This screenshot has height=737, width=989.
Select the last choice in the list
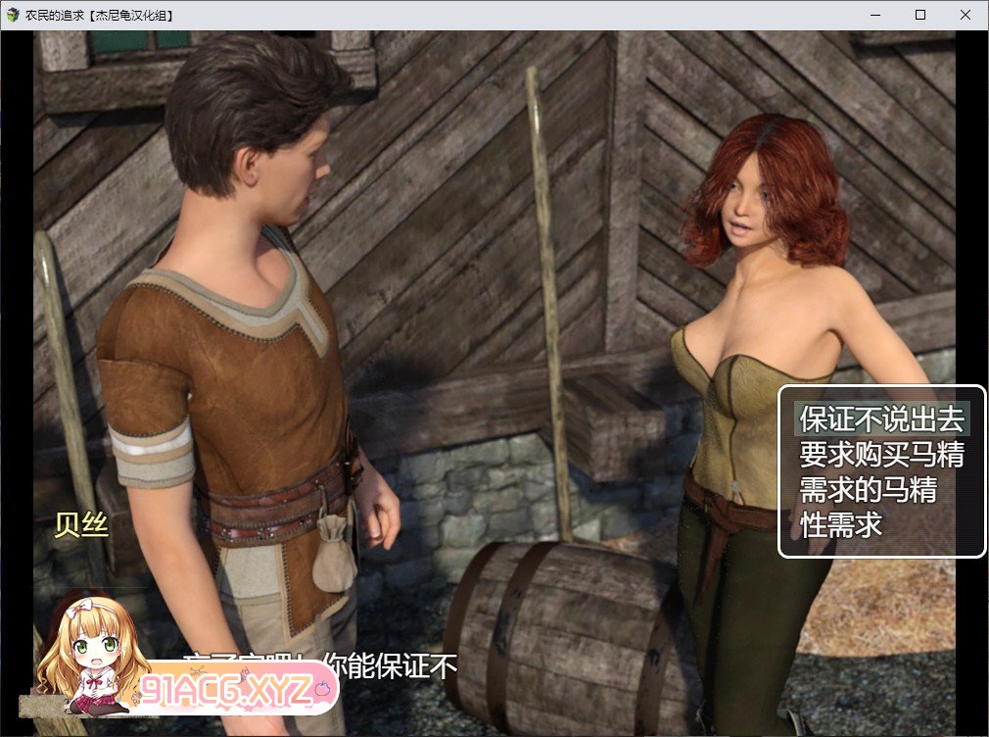[841, 524]
